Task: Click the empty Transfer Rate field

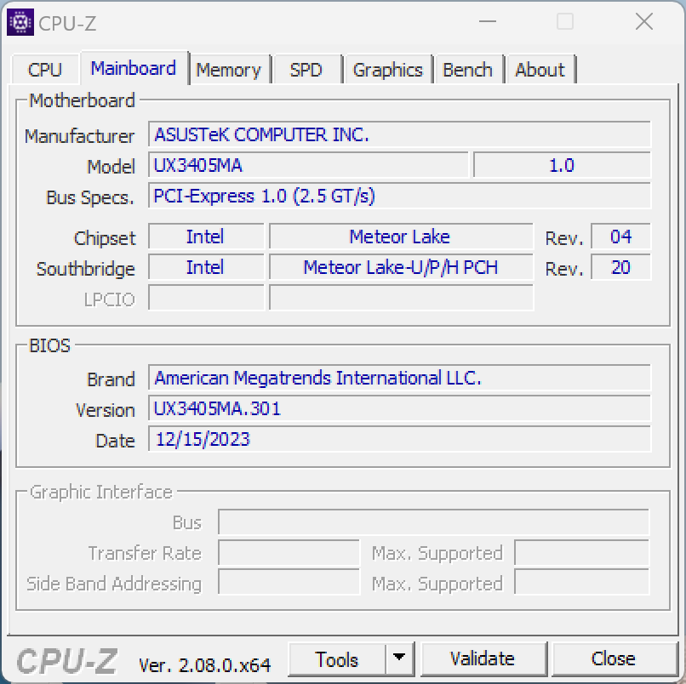Action: [289, 552]
